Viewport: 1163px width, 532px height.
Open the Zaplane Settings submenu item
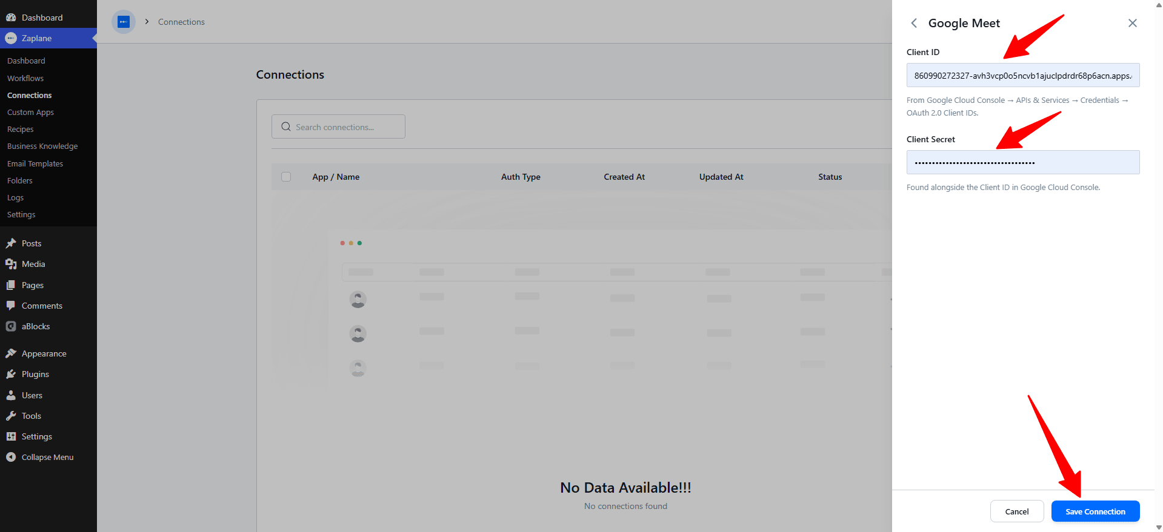pos(21,214)
